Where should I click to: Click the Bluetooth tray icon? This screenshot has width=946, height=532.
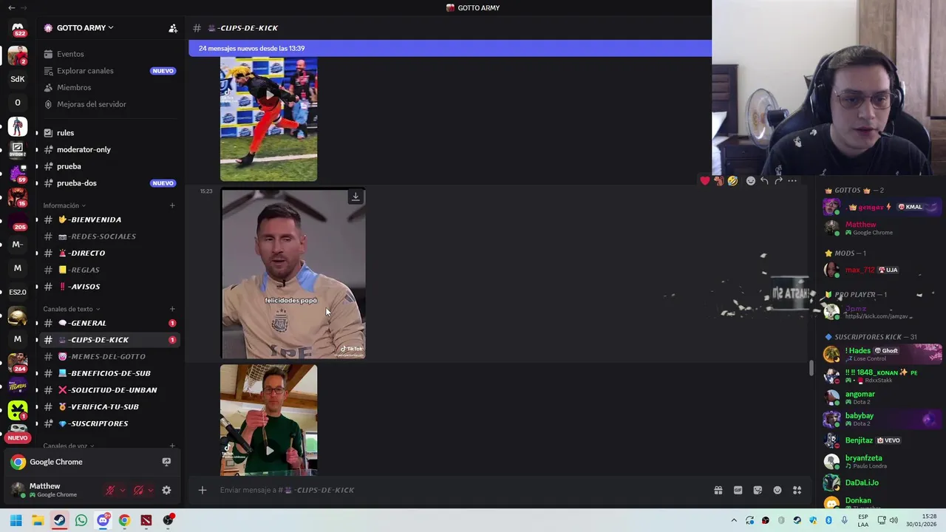(x=828, y=520)
